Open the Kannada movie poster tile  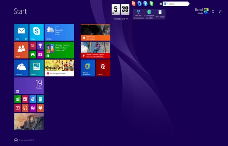(59, 68)
